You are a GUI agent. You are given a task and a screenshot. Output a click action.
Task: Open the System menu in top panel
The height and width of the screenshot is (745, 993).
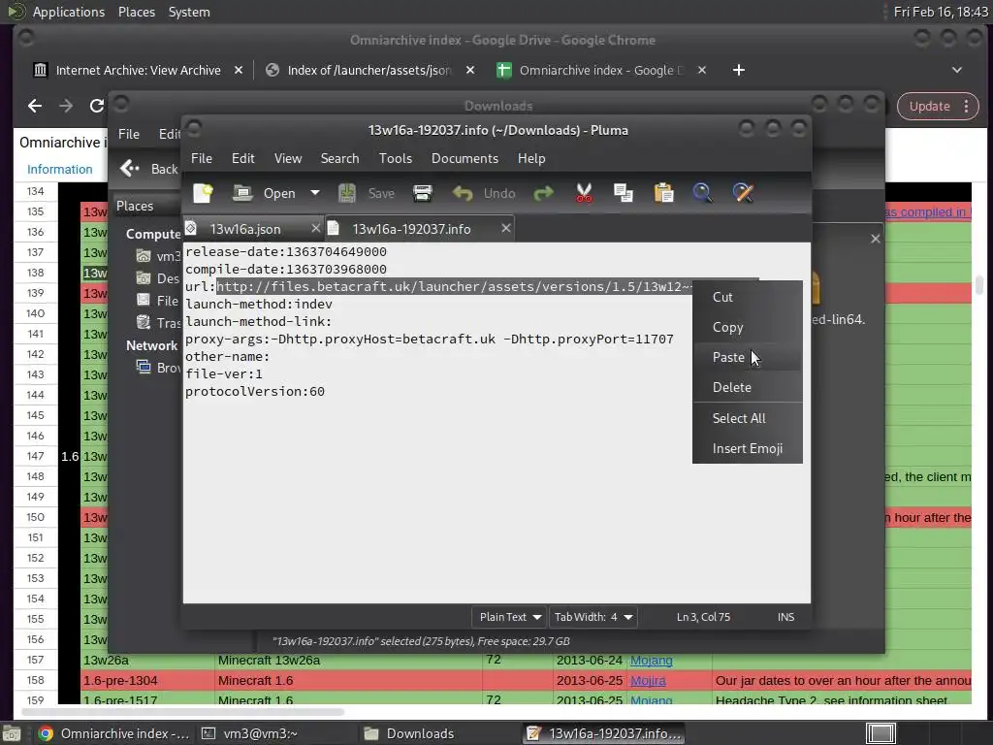click(x=189, y=12)
